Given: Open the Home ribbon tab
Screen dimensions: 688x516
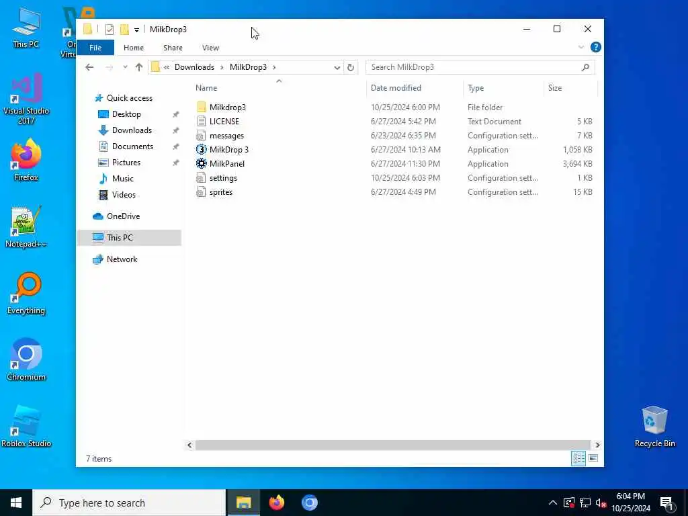Looking at the screenshot, I should pos(134,48).
